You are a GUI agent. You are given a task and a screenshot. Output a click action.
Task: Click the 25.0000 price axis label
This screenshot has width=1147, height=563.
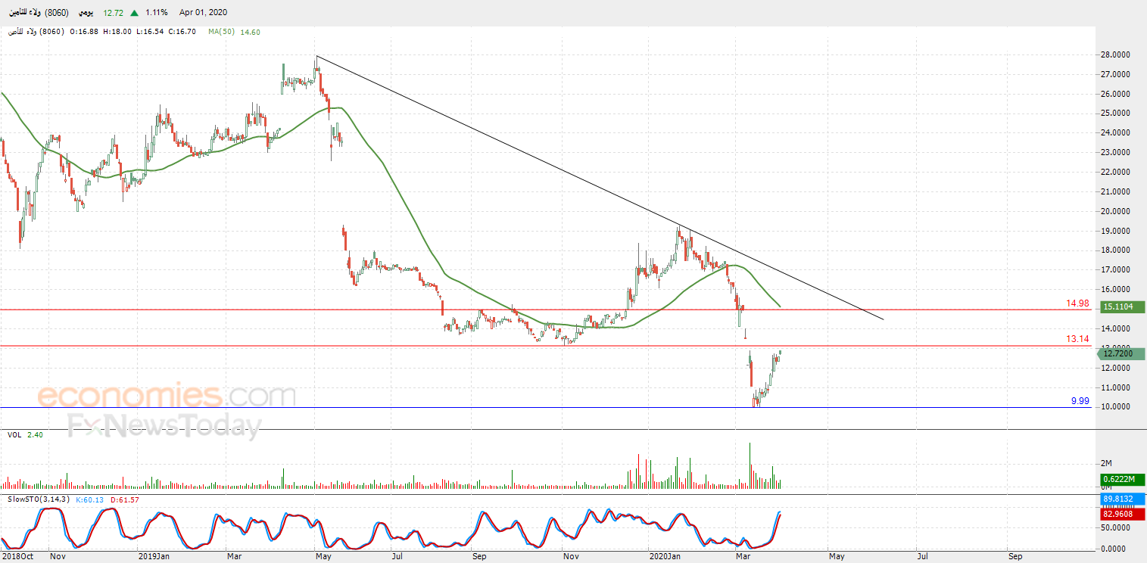pos(1117,114)
